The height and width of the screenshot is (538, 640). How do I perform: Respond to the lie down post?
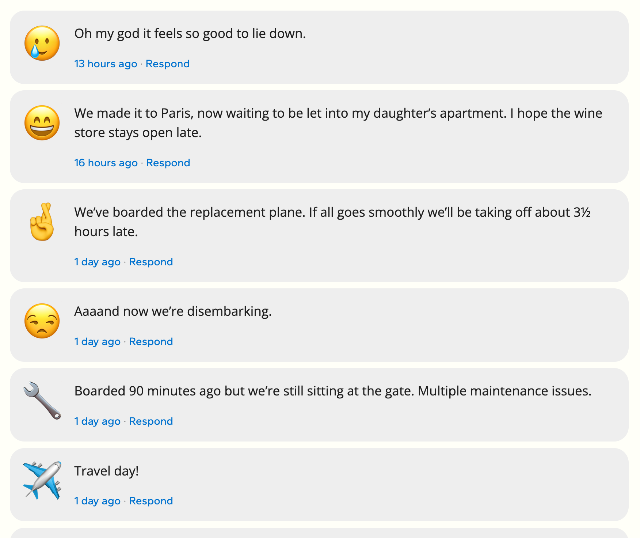click(168, 64)
